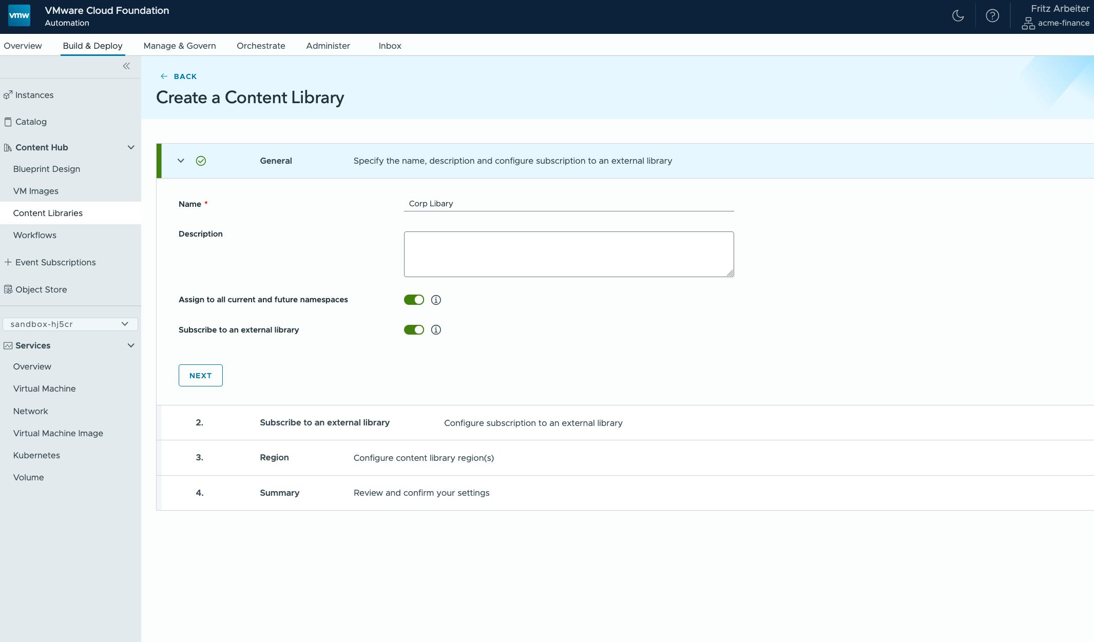Click info icon beside external library toggle

[436, 329]
